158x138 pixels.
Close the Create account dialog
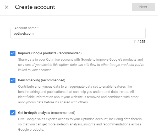pyautogui.click(x=7, y=7)
